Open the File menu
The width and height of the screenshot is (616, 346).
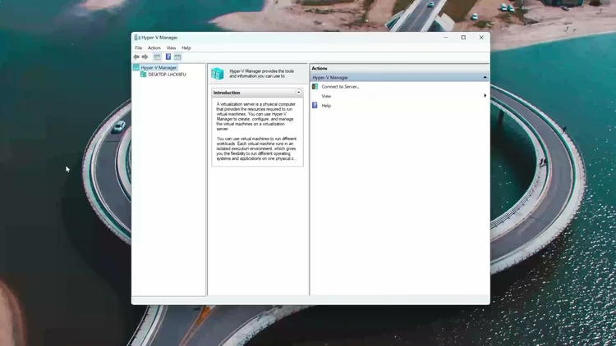tap(139, 48)
